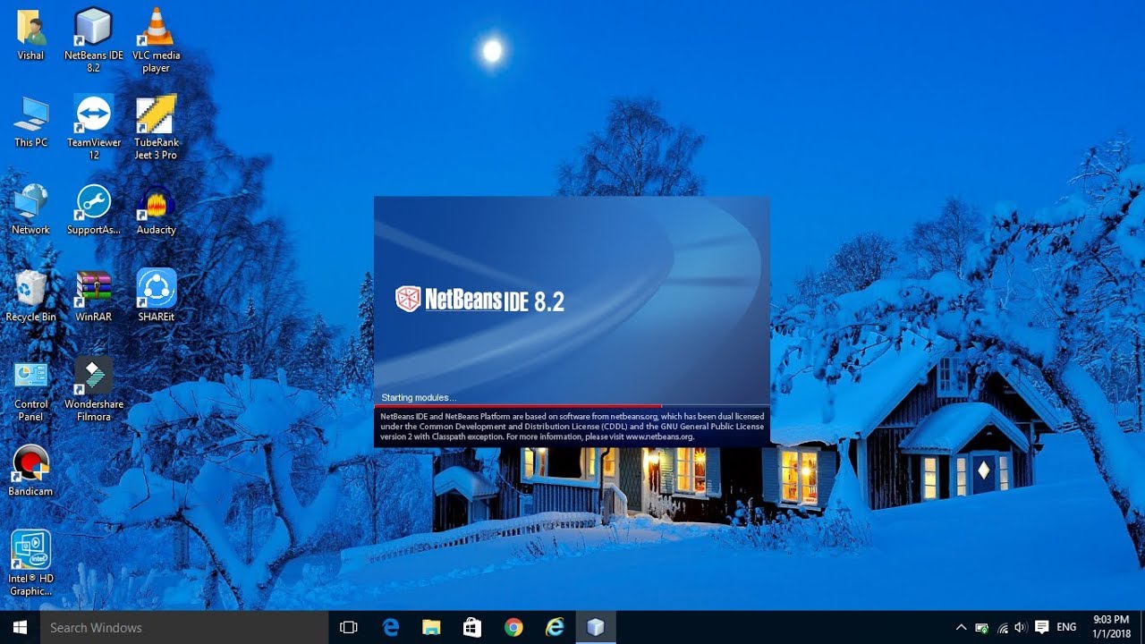Click the Search Windows box
1145x644 pixels.
point(184,627)
